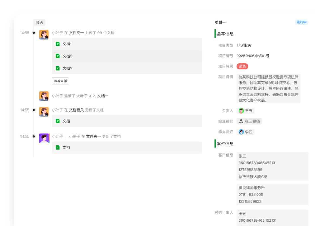Click the 王五 负责人 chip
Viewport: 315px width, 226px height.
coord(246,111)
